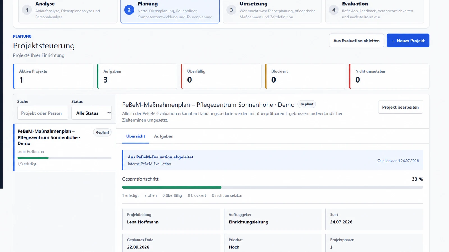Click the PeBeM-Maßnahmenplan project title heading

(208, 105)
